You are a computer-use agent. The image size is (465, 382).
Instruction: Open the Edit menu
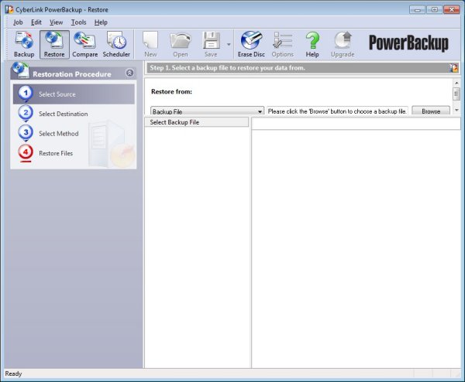[x=36, y=22]
